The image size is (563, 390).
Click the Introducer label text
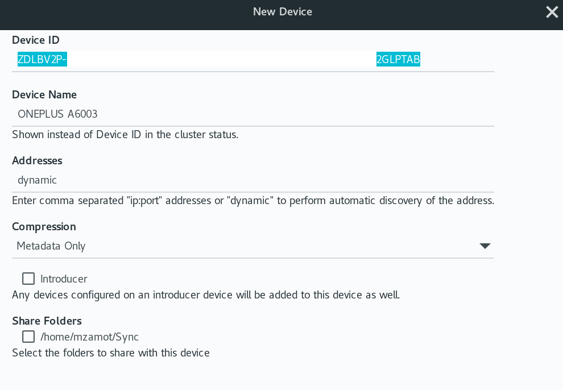(x=64, y=279)
